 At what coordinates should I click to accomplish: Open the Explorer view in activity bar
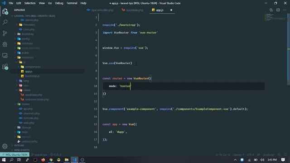pyautogui.click(x=5, y=11)
